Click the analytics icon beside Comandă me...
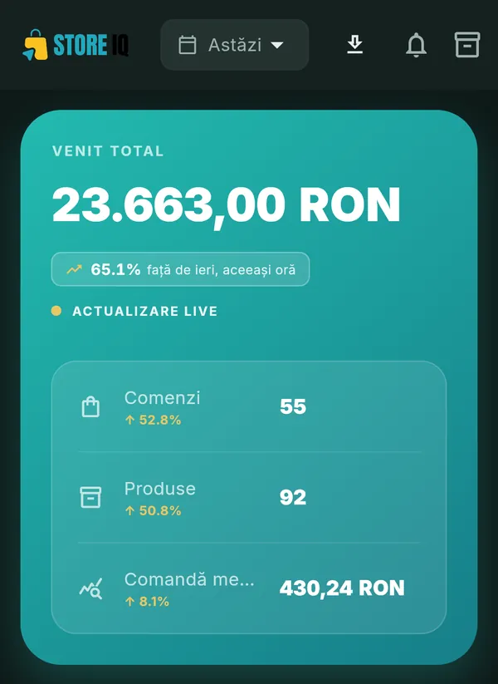This screenshot has height=684, width=498. tap(90, 588)
